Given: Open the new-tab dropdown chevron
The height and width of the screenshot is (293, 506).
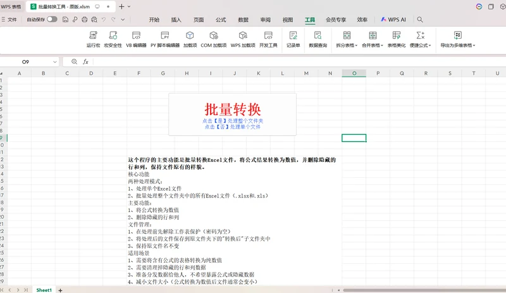Looking at the screenshot, I should click(129, 6).
